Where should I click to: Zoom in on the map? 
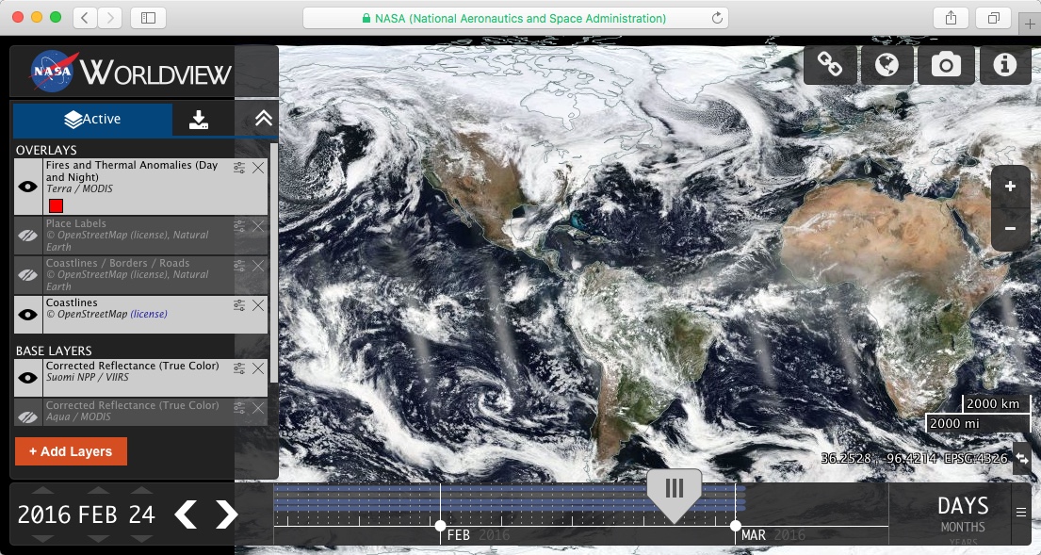pyautogui.click(x=1010, y=187)
